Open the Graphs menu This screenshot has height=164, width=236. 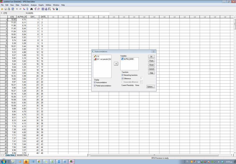pyautogui.click(x=41, y=5)
